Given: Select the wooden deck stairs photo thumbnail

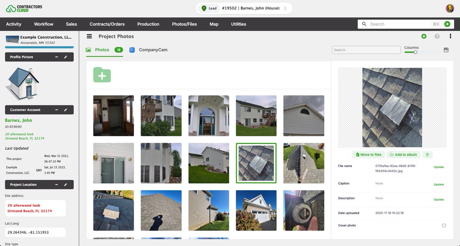Looking at the screenshot, I should click(x=161, y=116).
